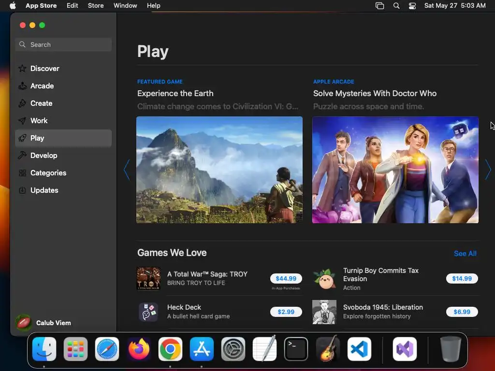Viewport: 495px width, 371px height.
Task: Click the date and time in menu bar
Action: [455, 5]
